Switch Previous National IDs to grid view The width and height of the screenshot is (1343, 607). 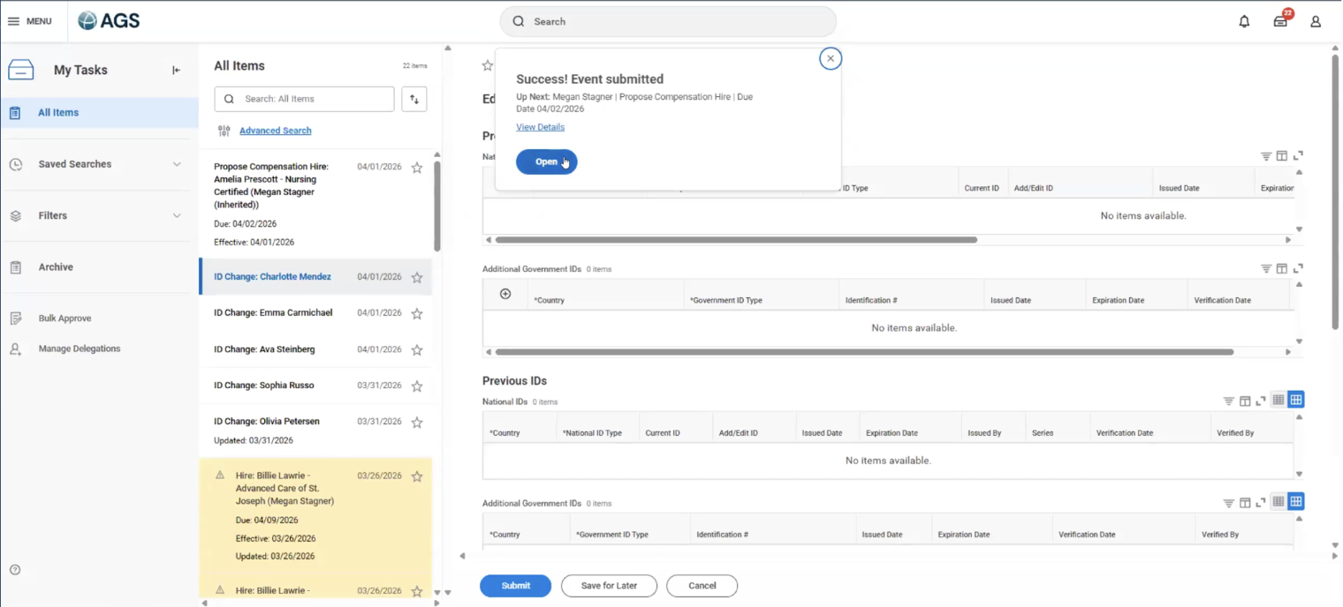(1295, 401)
